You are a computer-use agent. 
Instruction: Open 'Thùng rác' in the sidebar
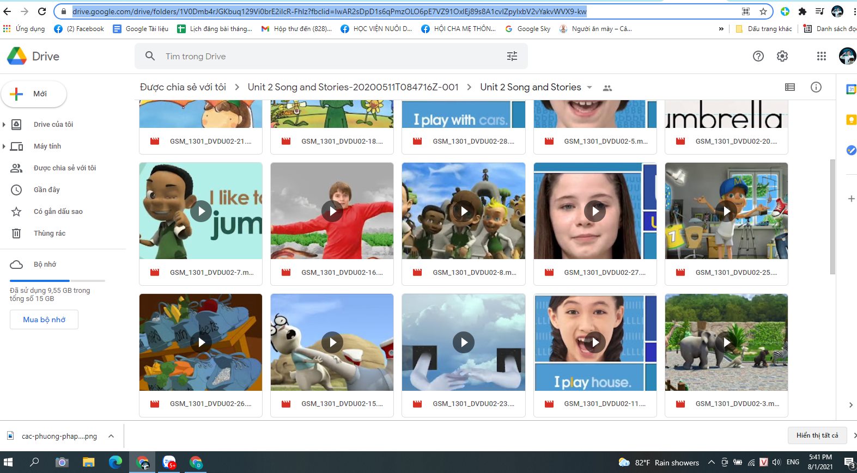click(49, 234)
